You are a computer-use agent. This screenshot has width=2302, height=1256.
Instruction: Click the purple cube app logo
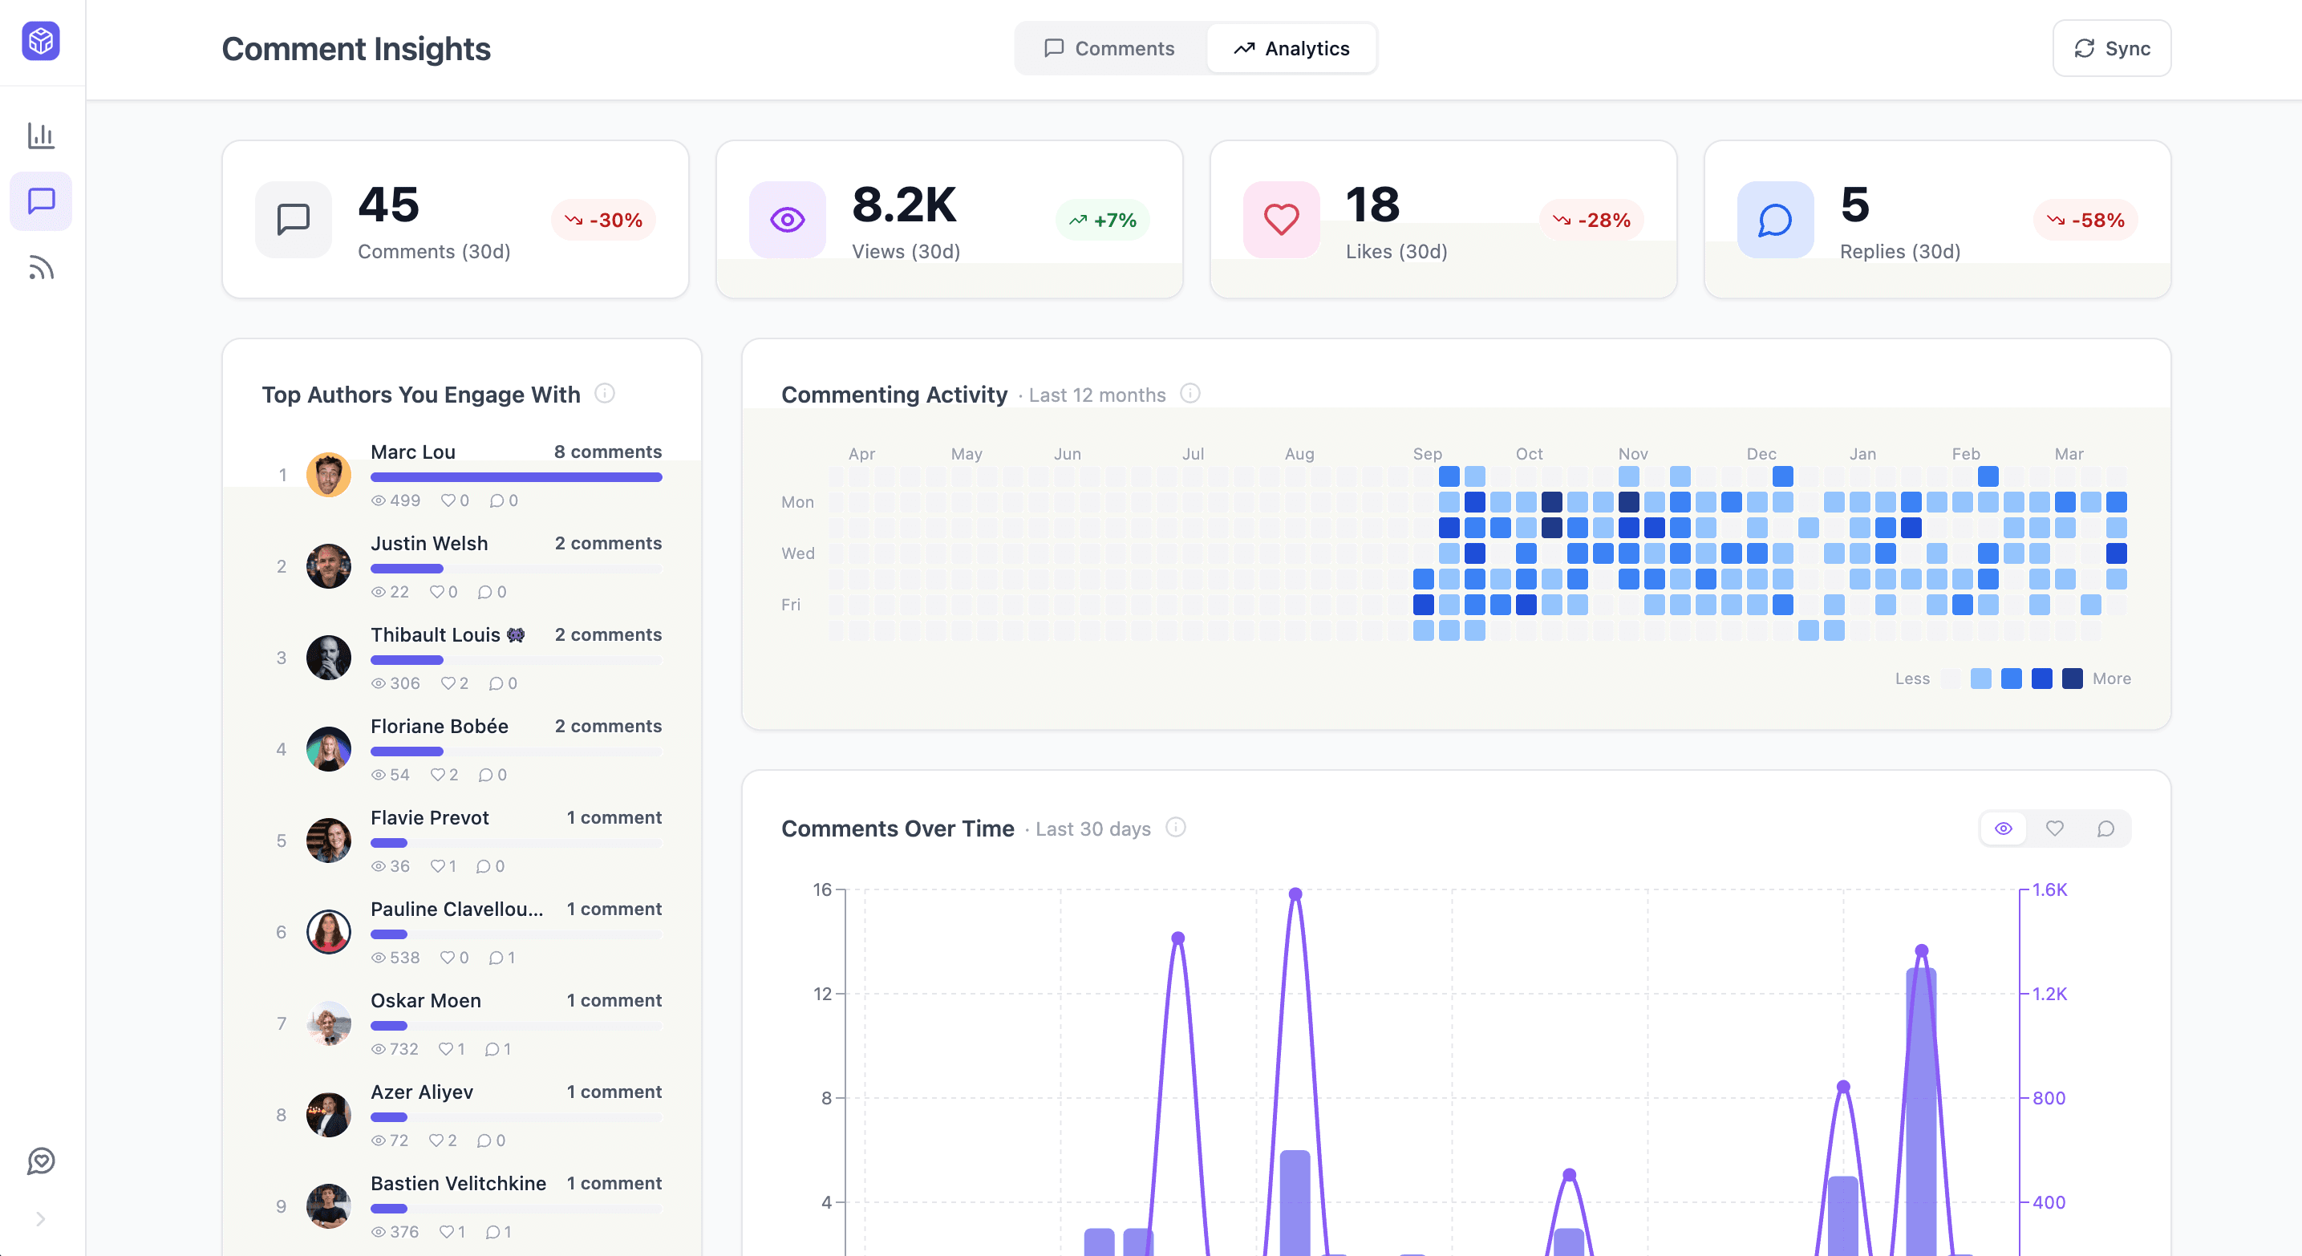pyautogui.click(x=41, y=41)
